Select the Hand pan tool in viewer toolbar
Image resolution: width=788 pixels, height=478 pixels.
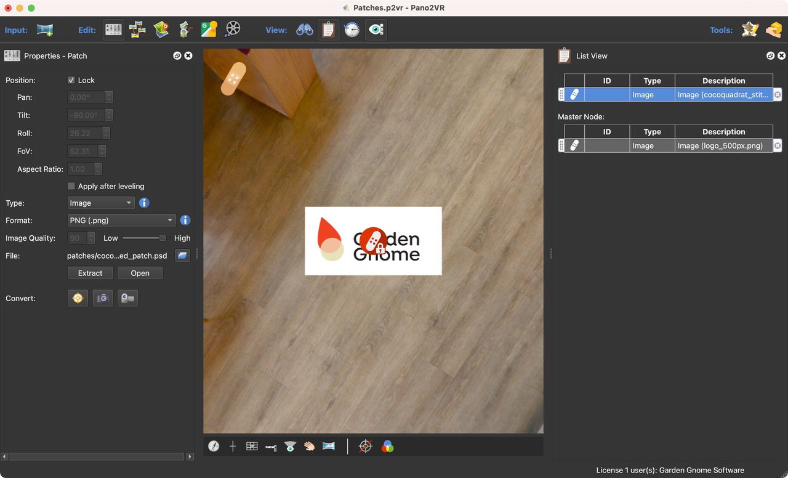[309, 445]
